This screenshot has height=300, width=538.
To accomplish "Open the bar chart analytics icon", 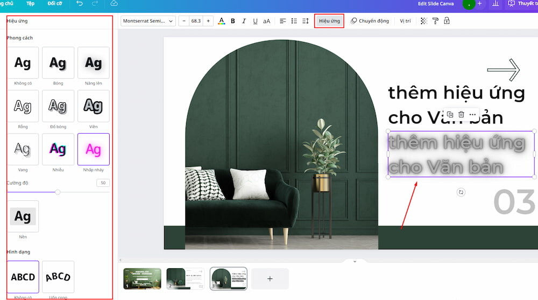I will [495, 3].
